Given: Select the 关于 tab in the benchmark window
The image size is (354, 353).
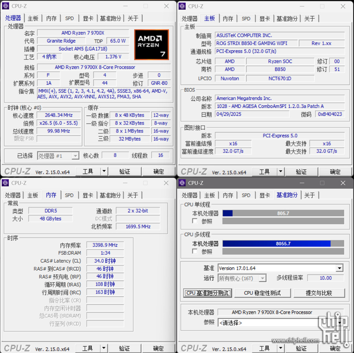Looking at the screenshot, I should (x=309, y=195).
